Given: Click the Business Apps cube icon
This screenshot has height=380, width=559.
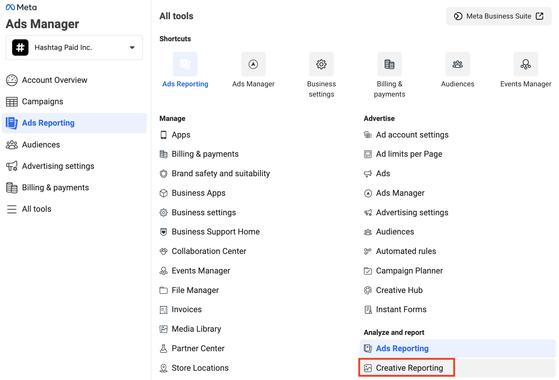Looking at the screenshot, I should coord(163,193).
